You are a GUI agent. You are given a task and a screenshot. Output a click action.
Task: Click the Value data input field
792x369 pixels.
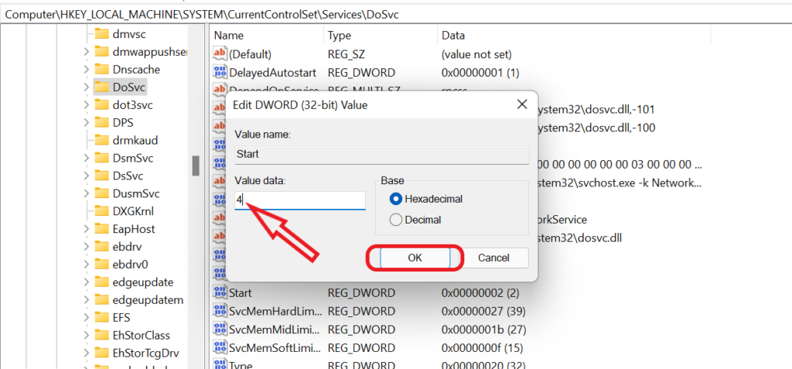[x=300, y=200]
